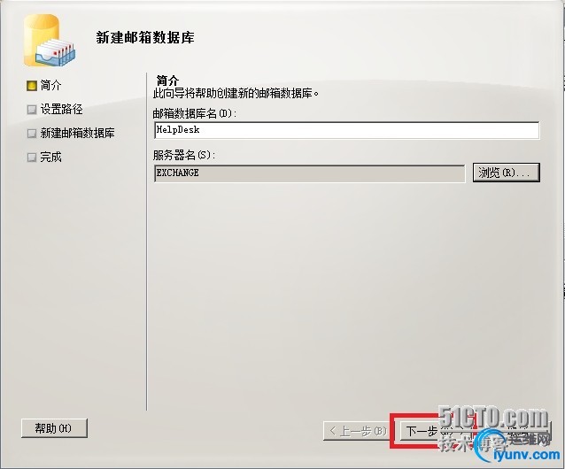Click the 51CTO.com watermark logo
Image resolution: width=565 pixels, height=469 pixels.
[493, 418]
